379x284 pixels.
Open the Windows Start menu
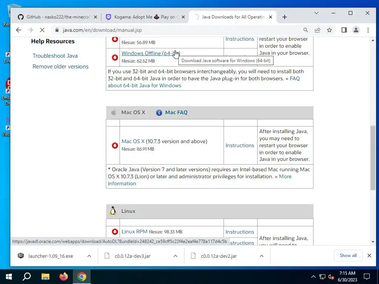coord(9,277)
